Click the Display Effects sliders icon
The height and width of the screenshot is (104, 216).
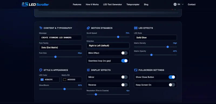pyautogui.click(x=88, y=70)
